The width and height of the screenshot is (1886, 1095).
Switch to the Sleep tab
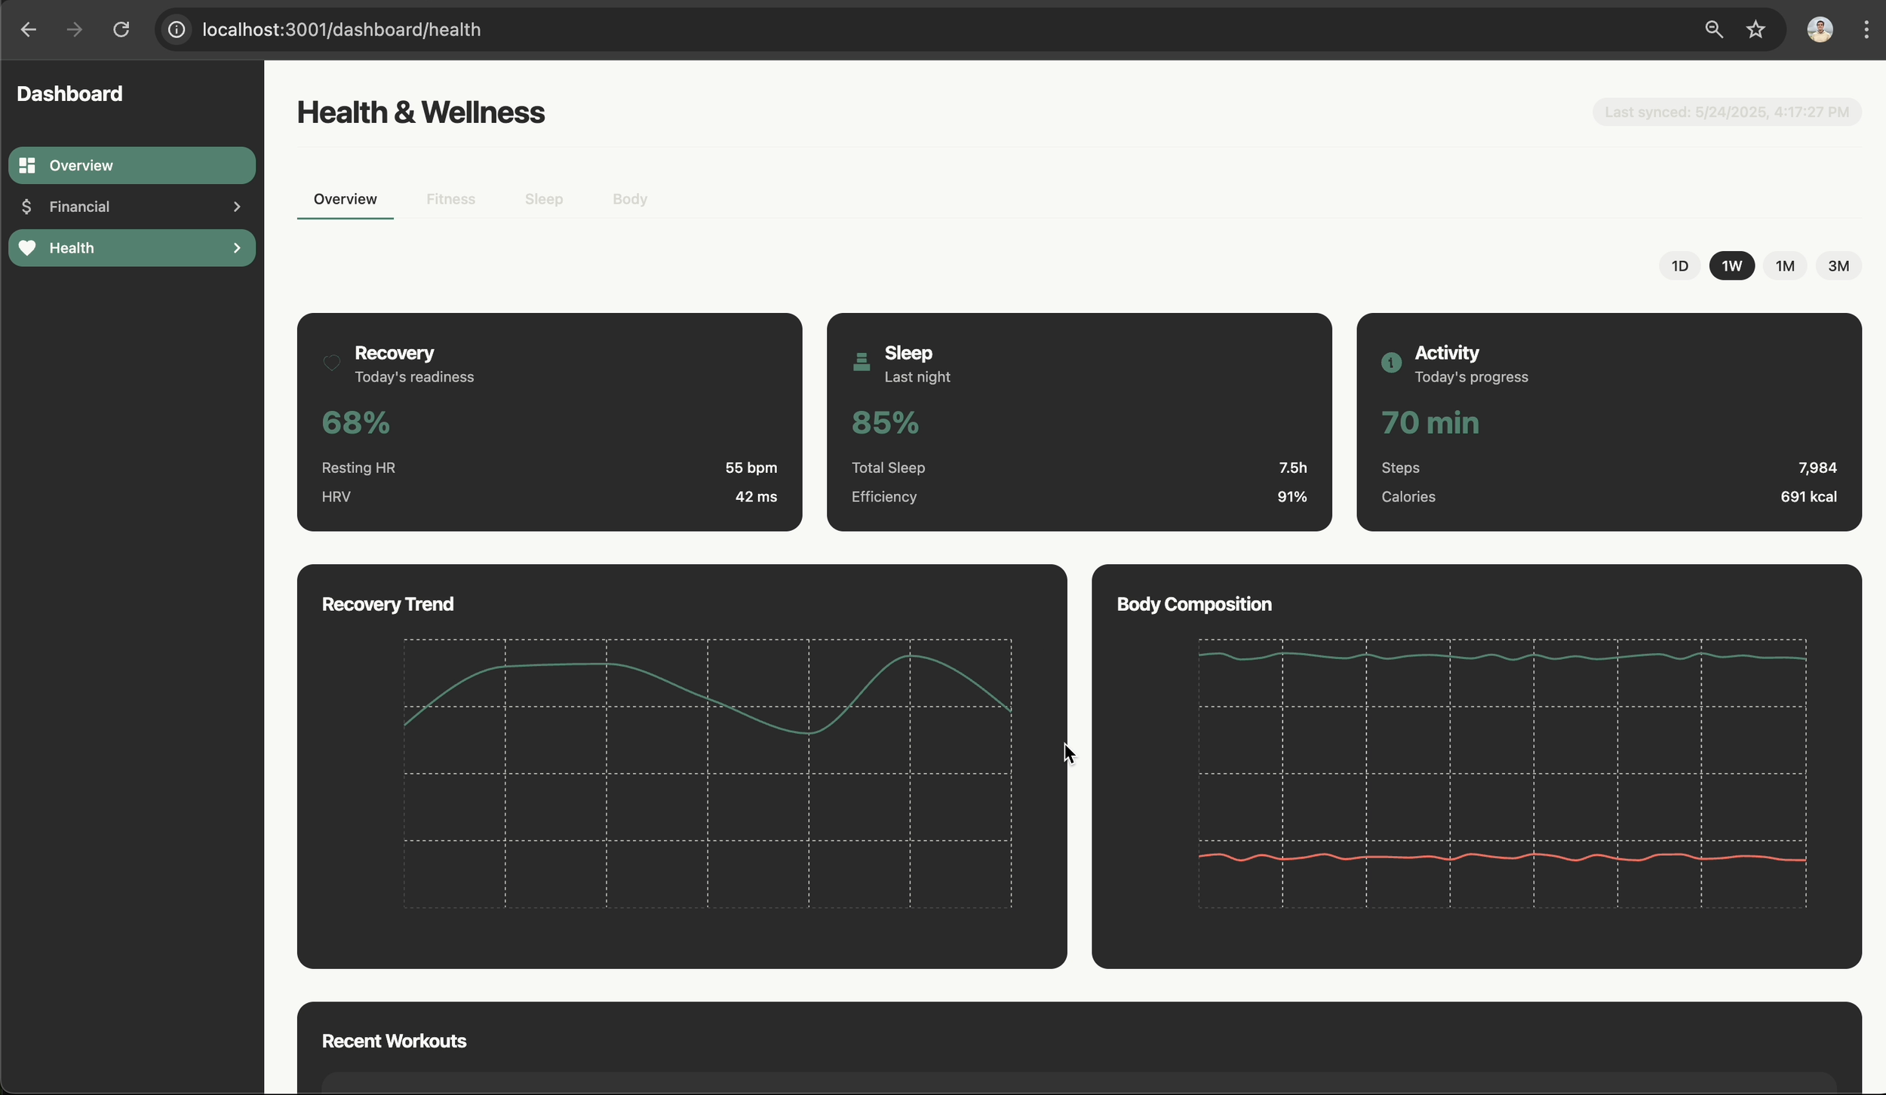point(544,199)
